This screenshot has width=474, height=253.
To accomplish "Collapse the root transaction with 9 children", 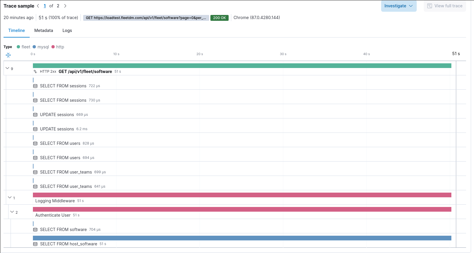I will pyautogui.click(x=7, y=68).
